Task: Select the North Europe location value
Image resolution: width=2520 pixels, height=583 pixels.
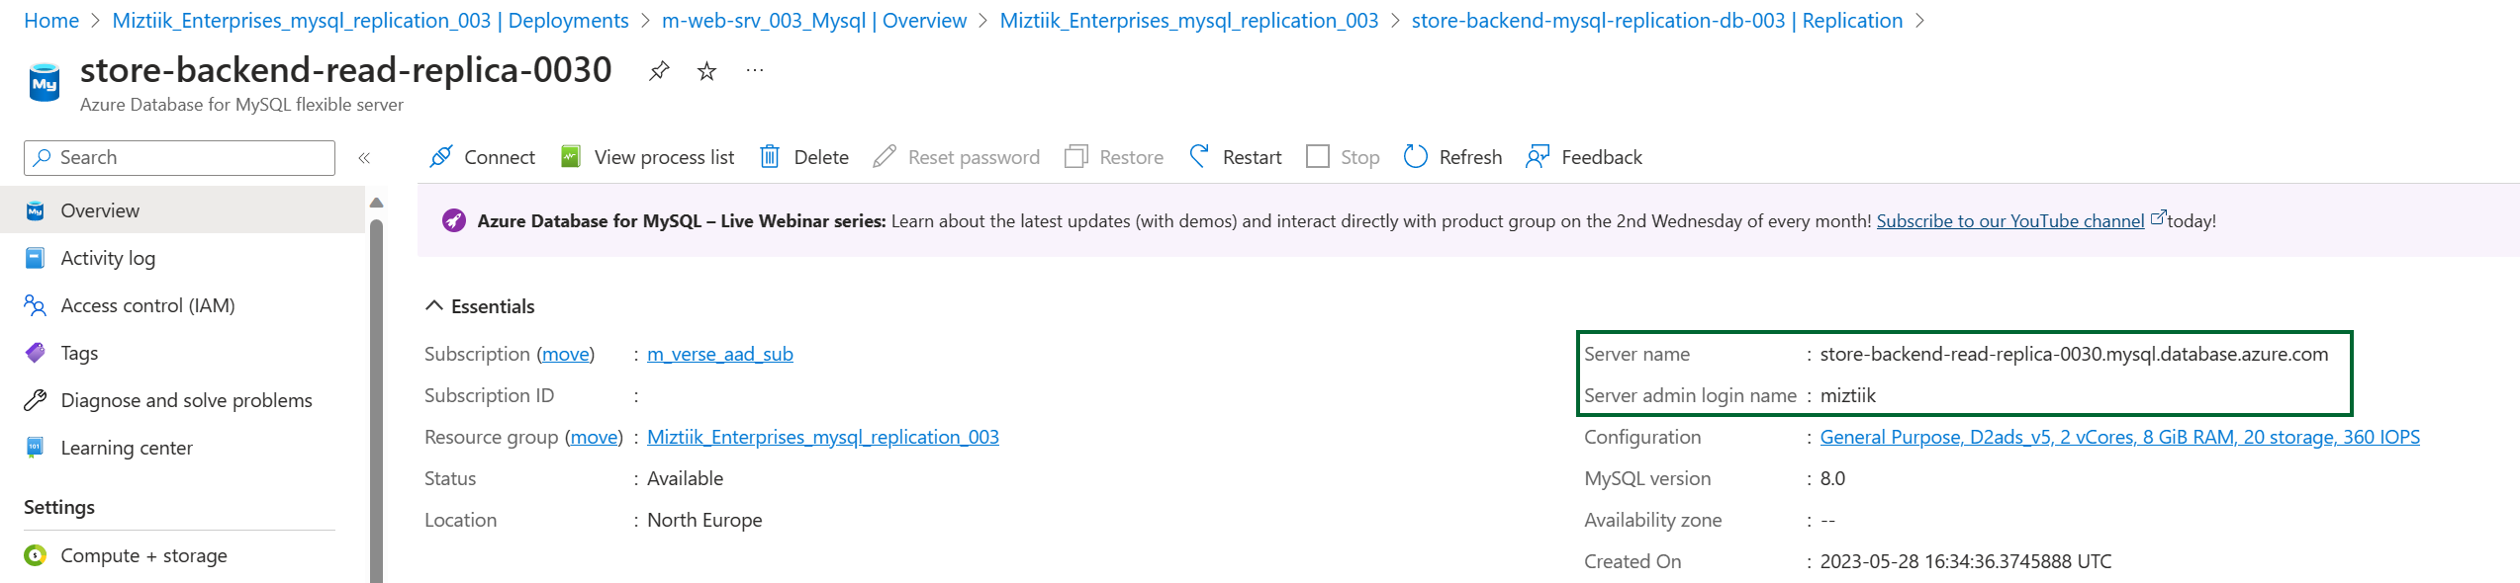Action: 704,520
